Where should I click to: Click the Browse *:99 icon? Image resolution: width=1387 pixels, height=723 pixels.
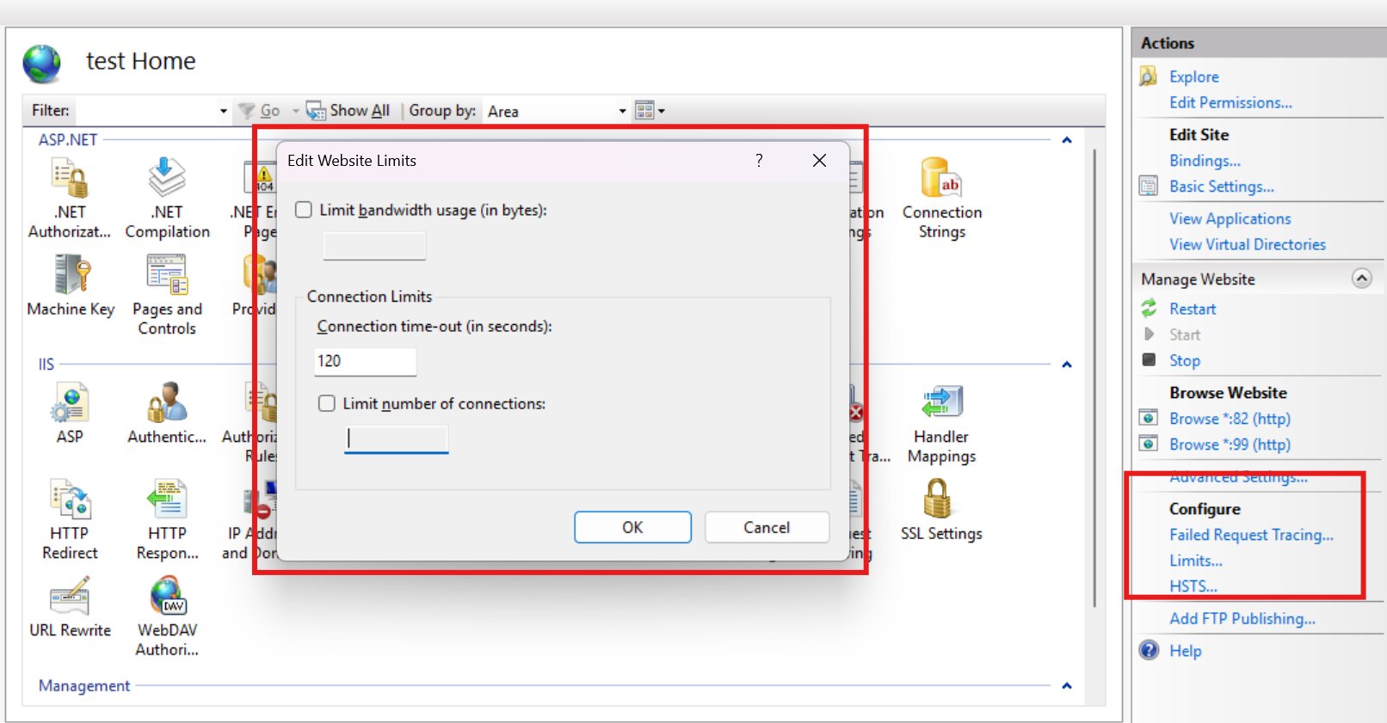click(1149, 444)
